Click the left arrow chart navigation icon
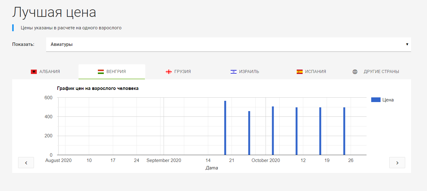The height and width of the screenshot is (191, 427). coord(26,162)
